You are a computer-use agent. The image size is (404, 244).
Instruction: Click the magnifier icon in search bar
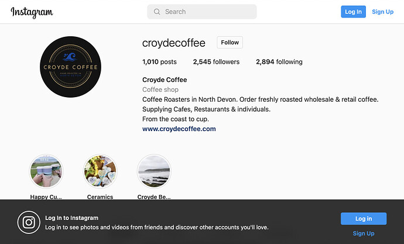pyautogui.click(x=157, y=12)
